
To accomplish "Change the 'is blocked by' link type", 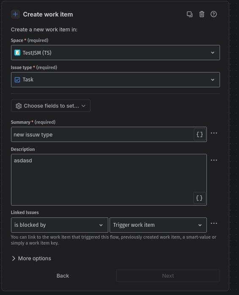I will [x=60, y=225].
